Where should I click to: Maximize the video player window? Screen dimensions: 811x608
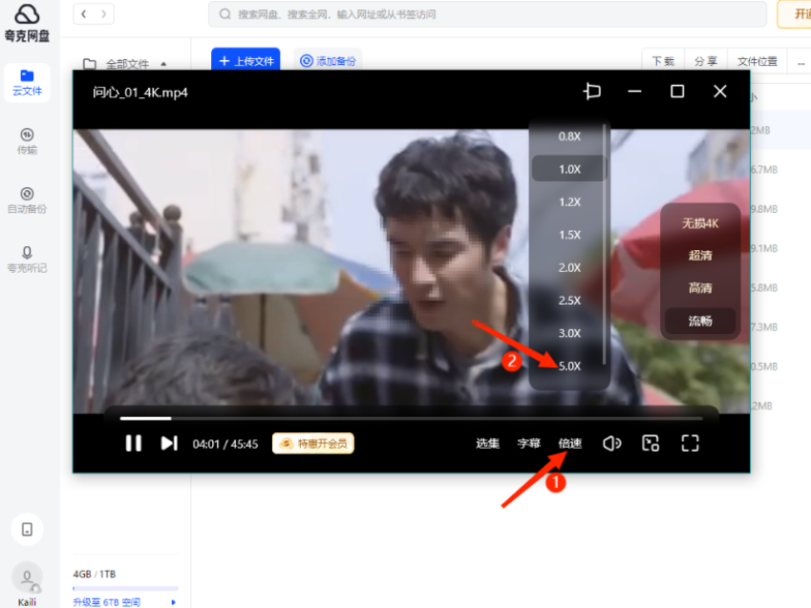tap(677, 92)
